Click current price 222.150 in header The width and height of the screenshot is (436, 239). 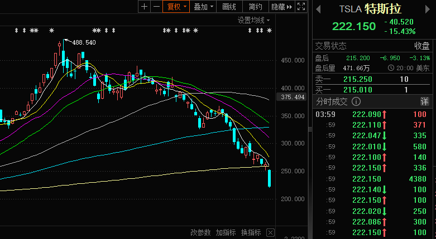click(x=354, y=26)
